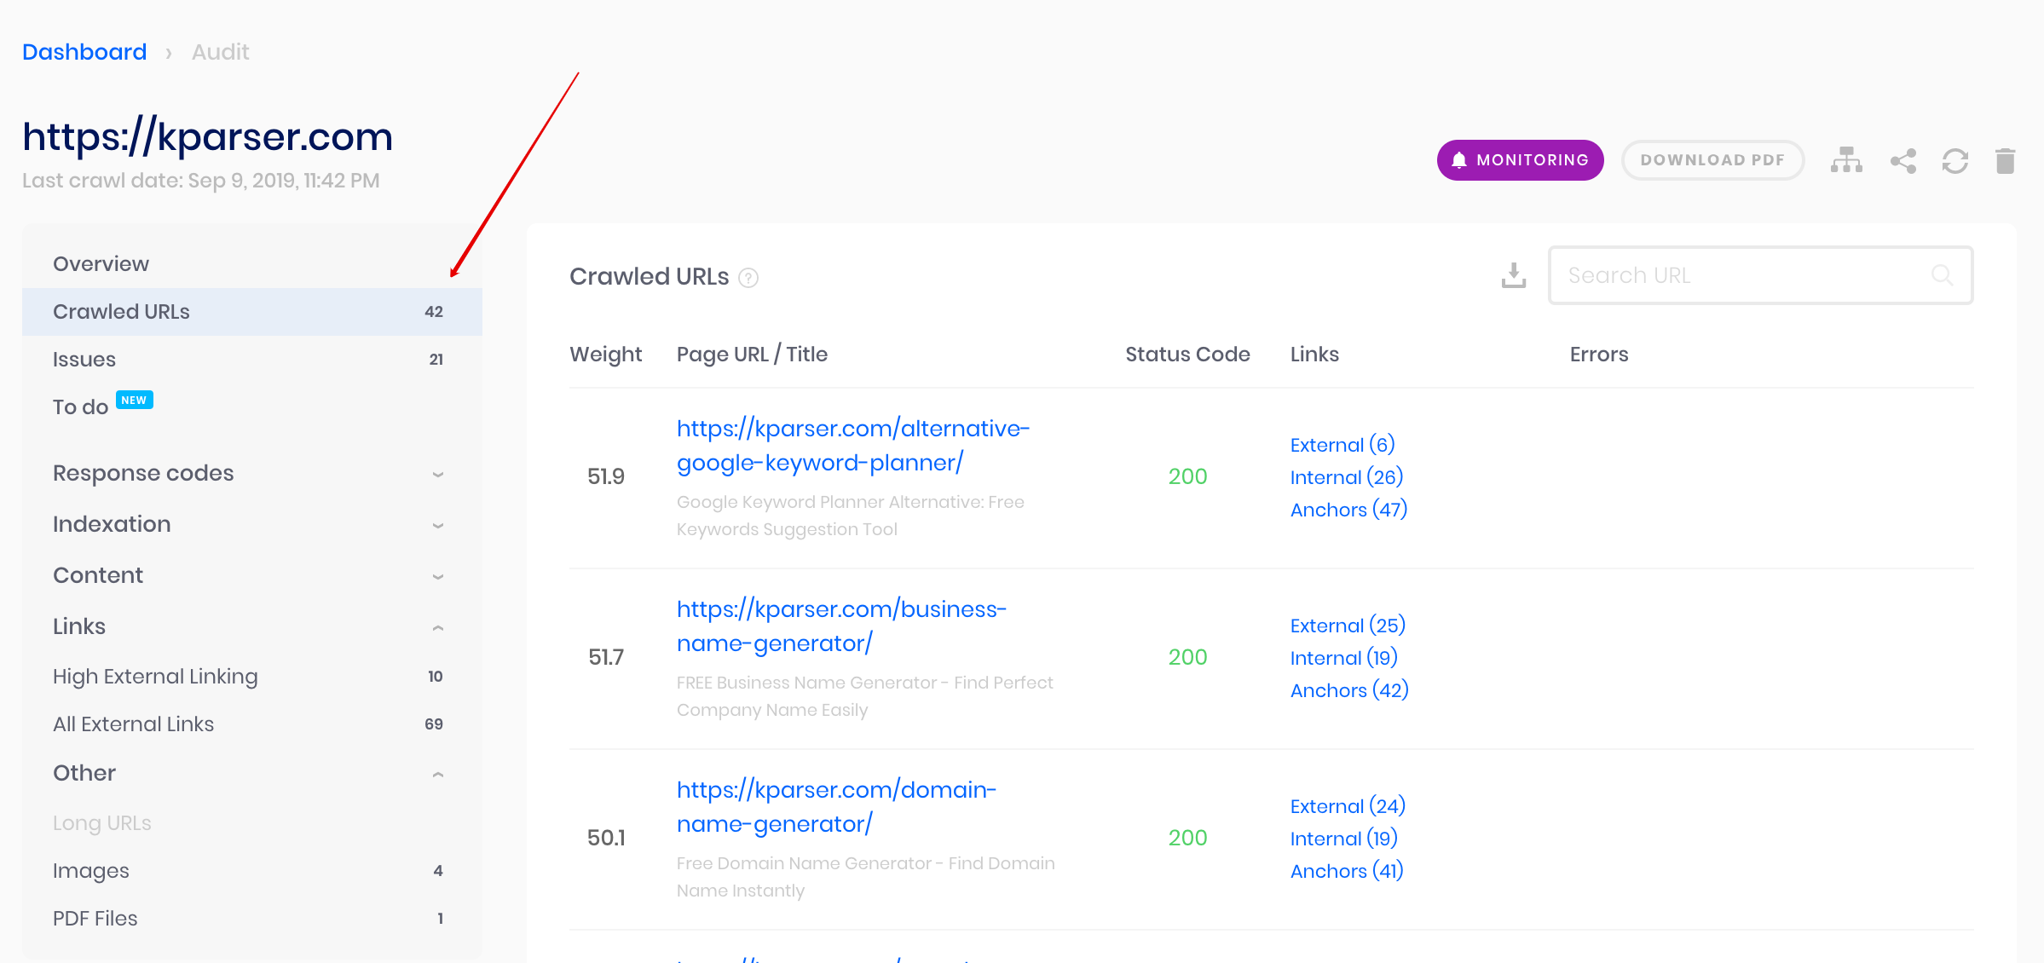Download crawled URLs export icon
The width and height of the screenshot is (2044, 963).
click(1514, 275)
